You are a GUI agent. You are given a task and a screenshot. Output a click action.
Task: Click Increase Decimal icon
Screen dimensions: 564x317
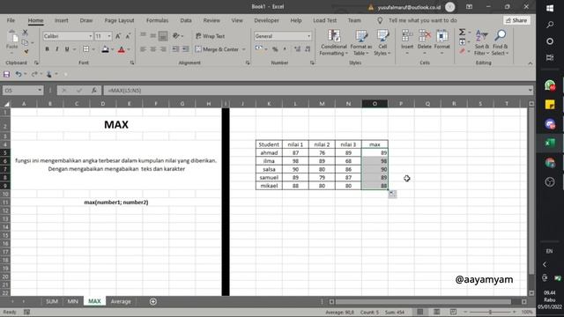[297, 49]
